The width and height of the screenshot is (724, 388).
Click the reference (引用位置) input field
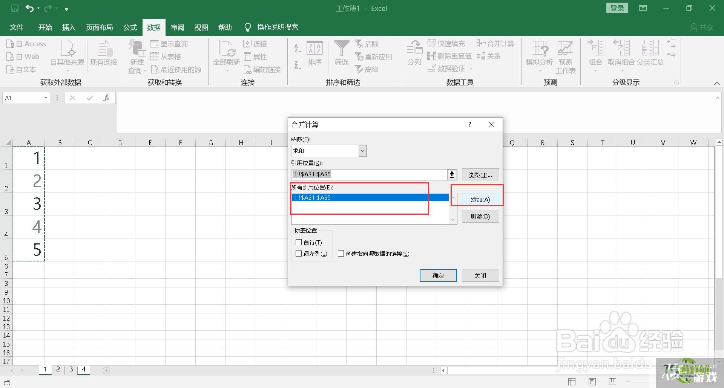coord(370,174)
